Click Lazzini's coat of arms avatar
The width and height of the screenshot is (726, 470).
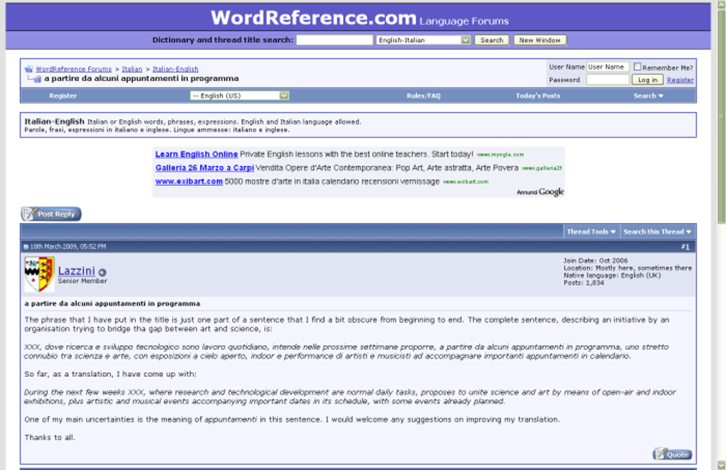pos(39,274)
